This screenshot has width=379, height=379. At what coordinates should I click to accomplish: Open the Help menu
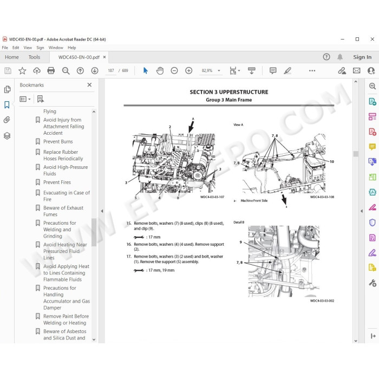(72, 48)
